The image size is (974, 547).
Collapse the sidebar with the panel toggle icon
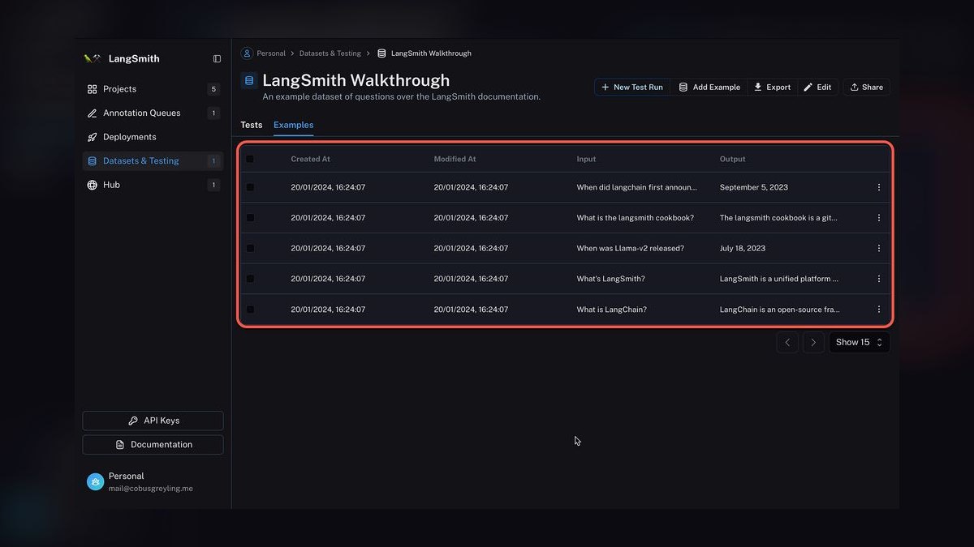pos(217,58)
